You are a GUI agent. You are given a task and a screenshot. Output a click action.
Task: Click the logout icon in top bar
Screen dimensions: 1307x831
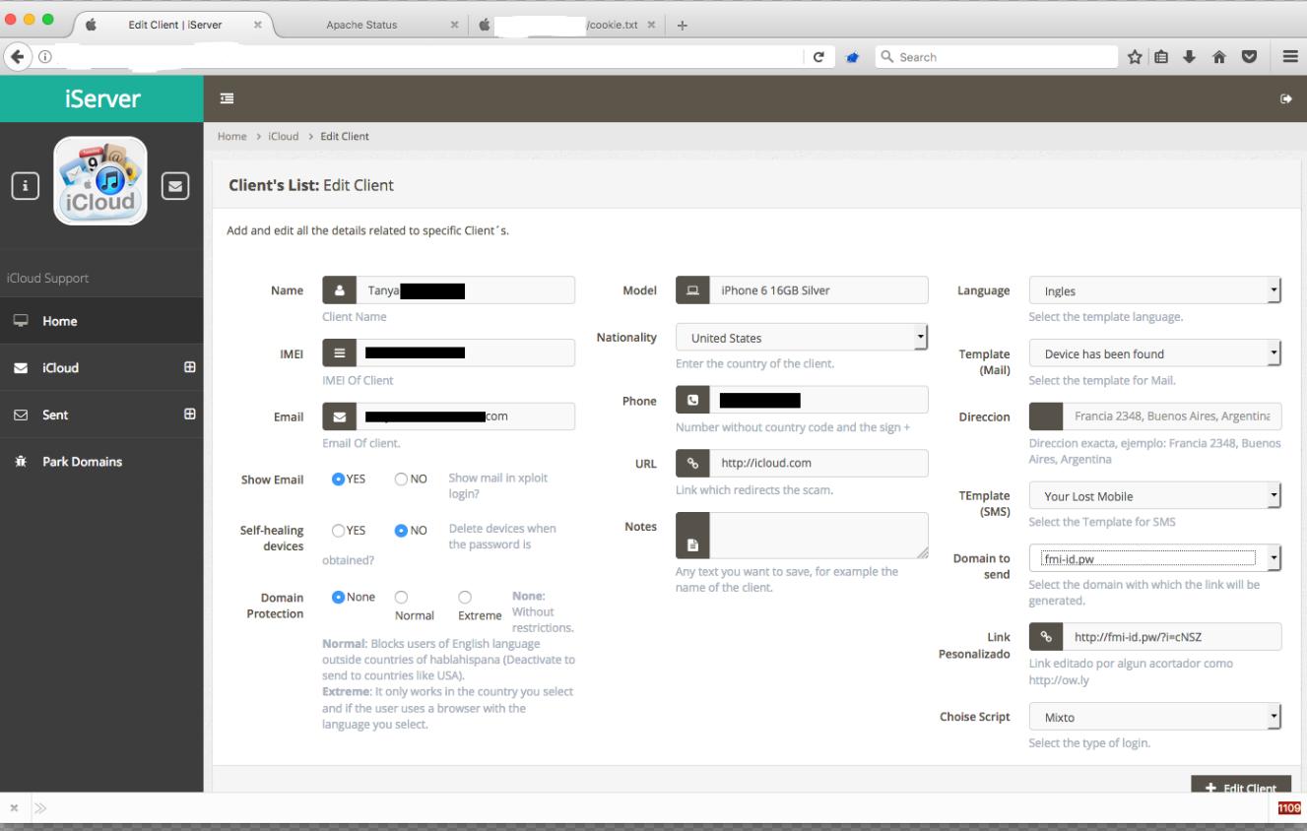pos(1285,99)
